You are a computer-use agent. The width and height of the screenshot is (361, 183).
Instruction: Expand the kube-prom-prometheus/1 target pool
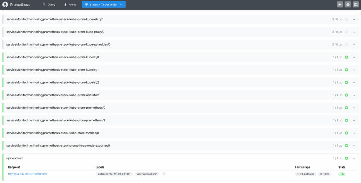[x=354, y=120]
